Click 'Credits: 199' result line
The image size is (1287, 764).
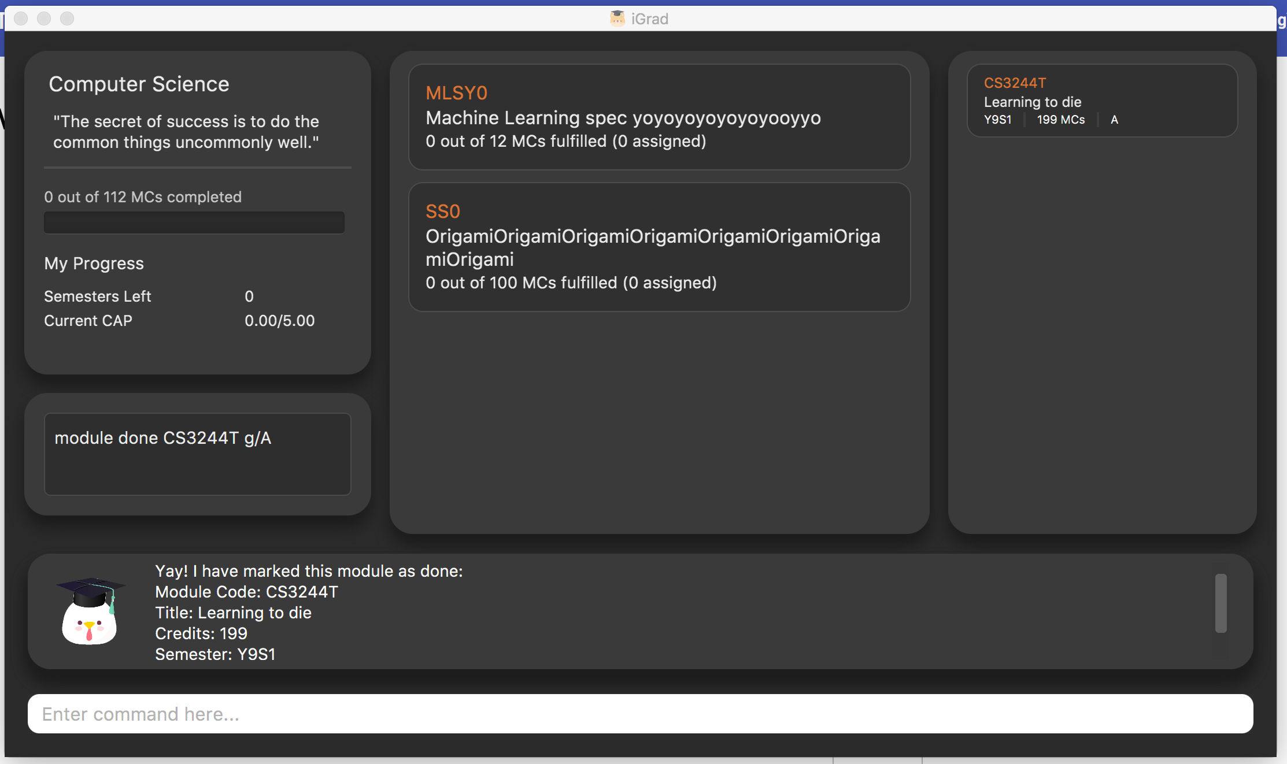[201, 633]
